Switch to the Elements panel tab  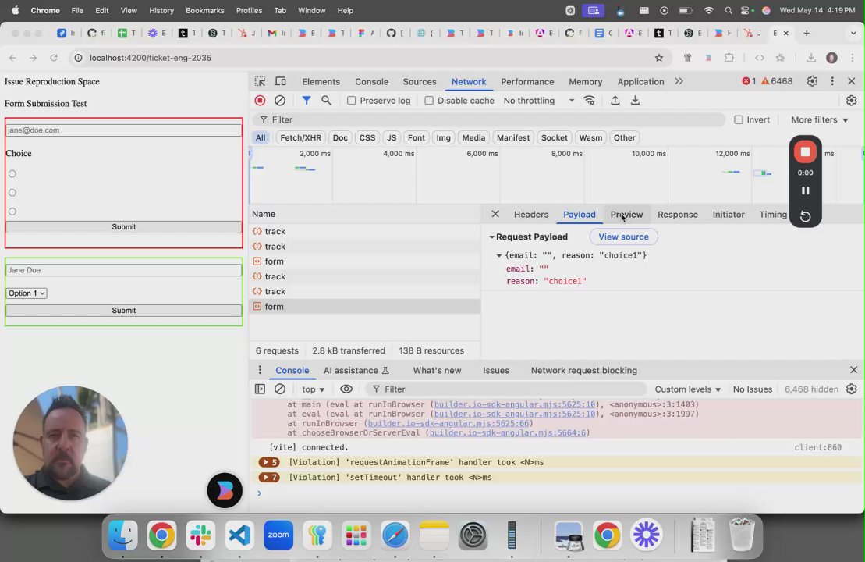(x=321, y=81)
